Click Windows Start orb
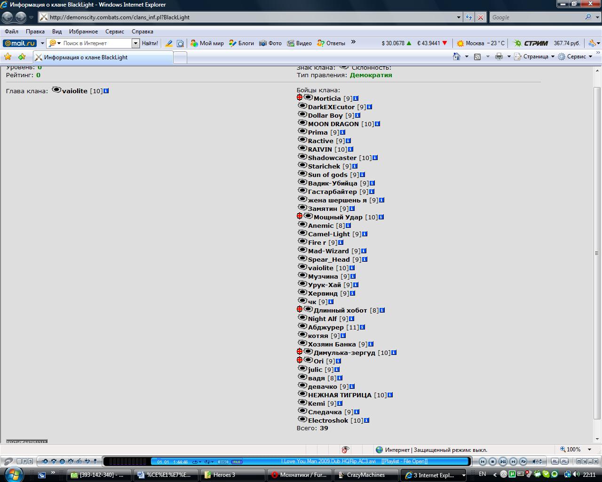Image resolution: width=602 pixels, height=482 pixels. 13,474
